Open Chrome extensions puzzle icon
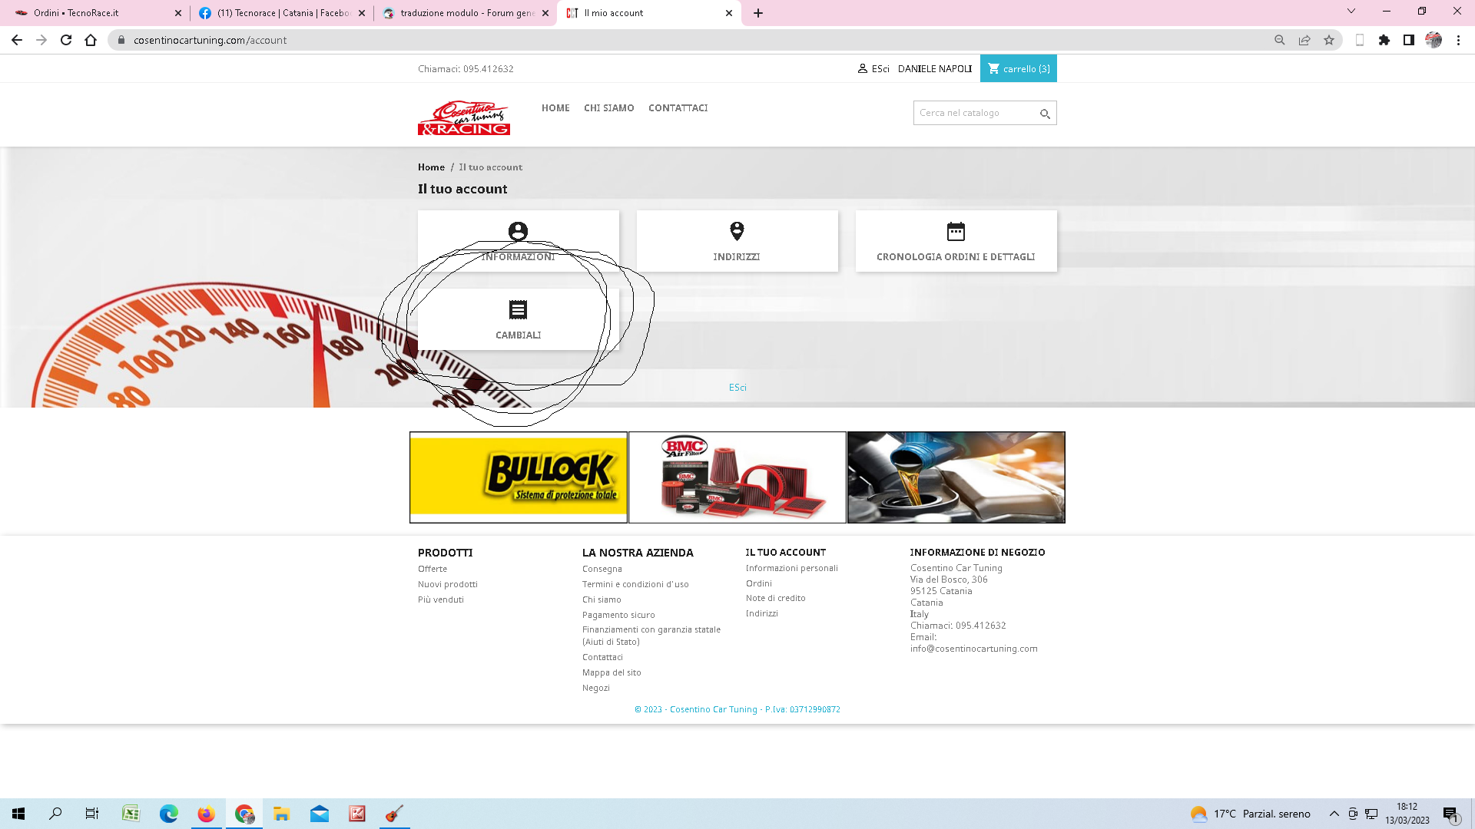Viewport: 1475px width, 829px height. coord(1384,40)
